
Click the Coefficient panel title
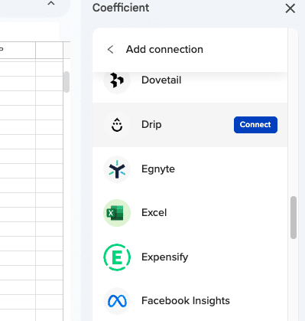[x=121, y=8]
